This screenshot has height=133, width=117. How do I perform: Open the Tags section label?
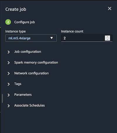coord(18,84)
